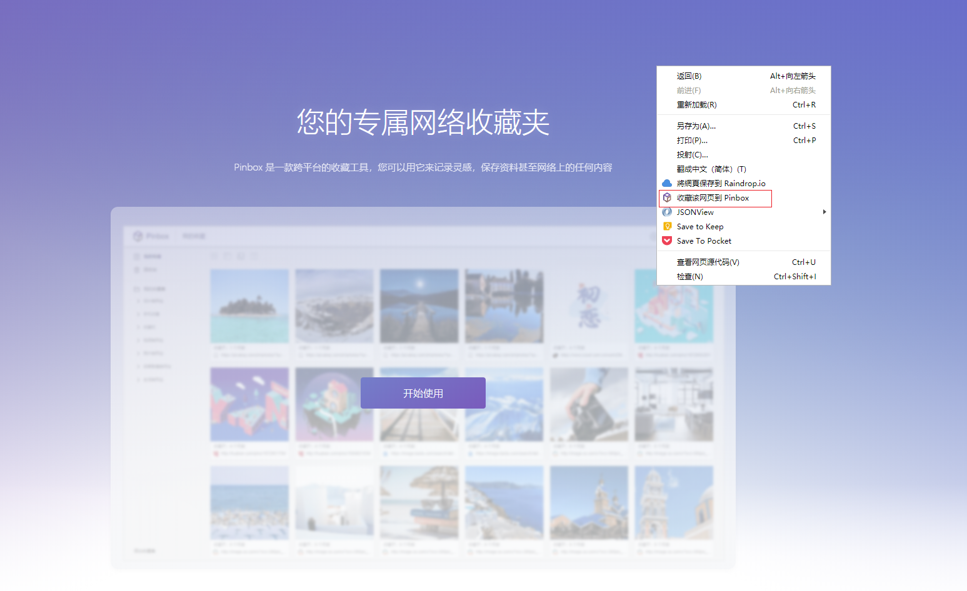Click the 开始使用 button
The width and height of the screenshot is (967, 591).
[423, 393]
